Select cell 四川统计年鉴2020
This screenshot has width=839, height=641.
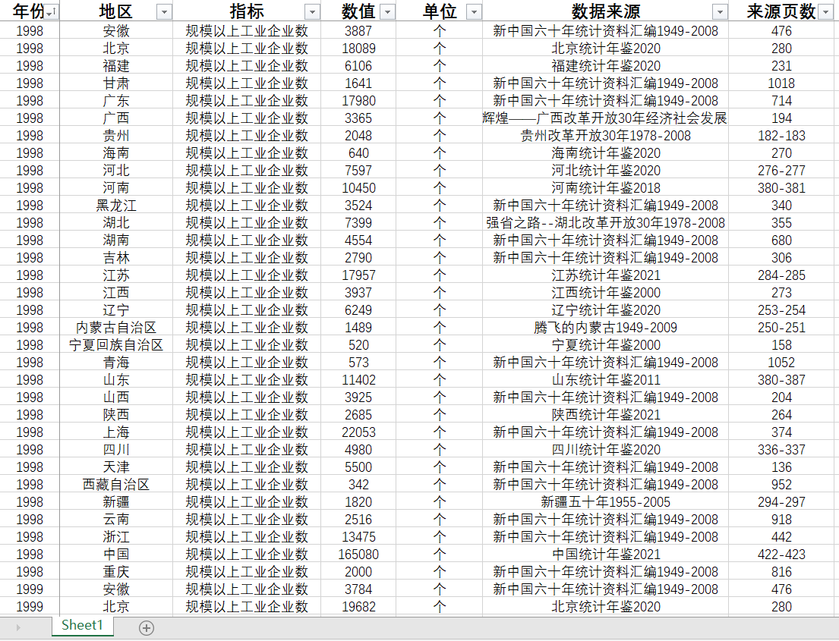605,450
